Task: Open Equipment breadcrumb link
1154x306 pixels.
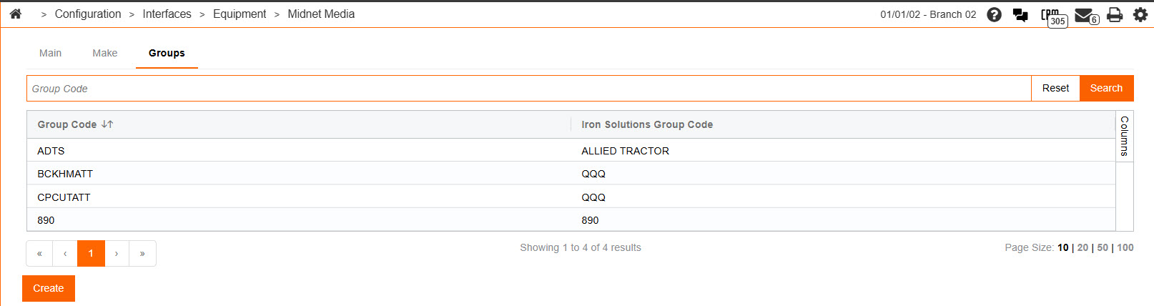Action: pyautogui.click(x=240, y=14)
